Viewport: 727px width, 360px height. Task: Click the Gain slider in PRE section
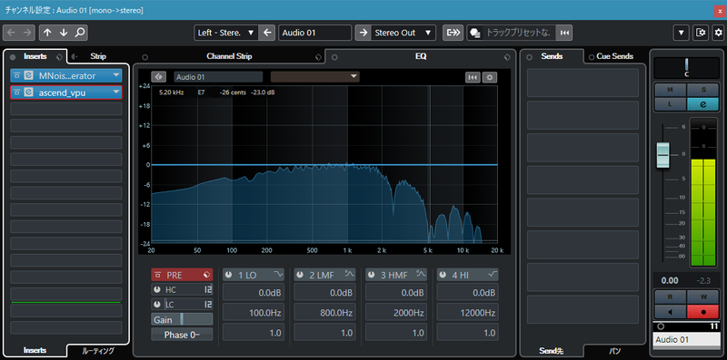182,319
